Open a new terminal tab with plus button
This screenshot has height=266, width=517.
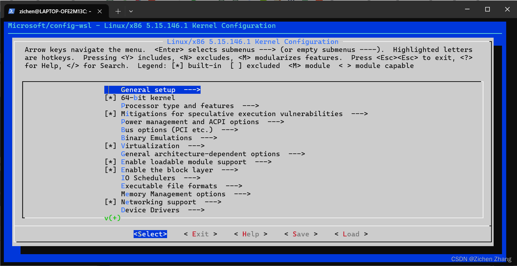coord(118,11)
